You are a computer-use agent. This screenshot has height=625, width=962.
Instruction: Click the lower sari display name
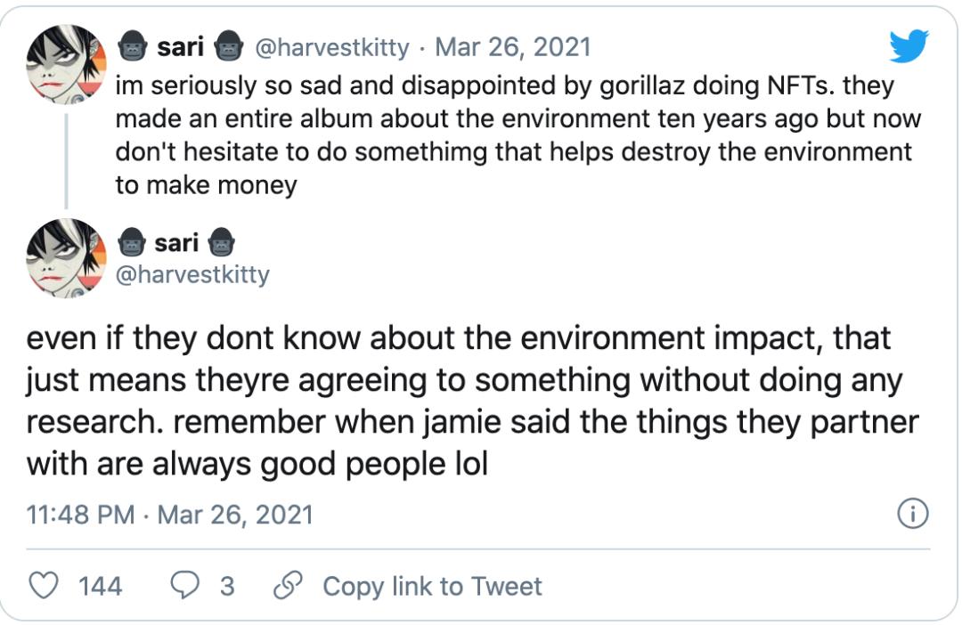pos(176,243)
